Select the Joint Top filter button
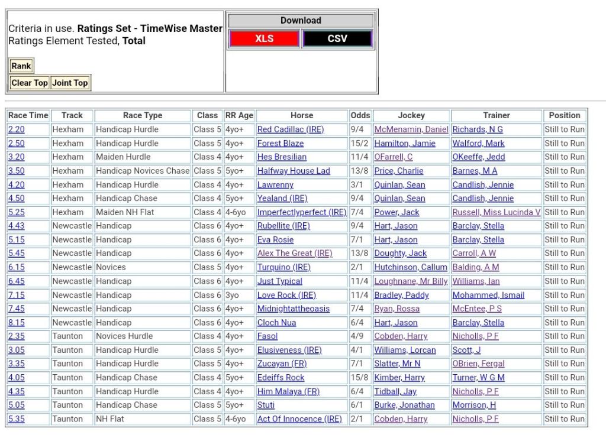The width and height of the screenshot is (606, 438). (70, 83)
